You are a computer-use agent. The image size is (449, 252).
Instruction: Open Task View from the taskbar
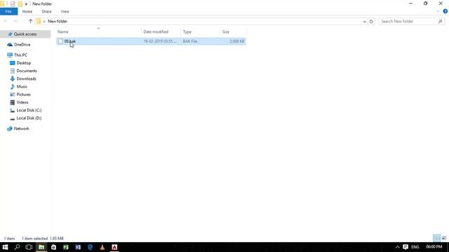[29, 247]
